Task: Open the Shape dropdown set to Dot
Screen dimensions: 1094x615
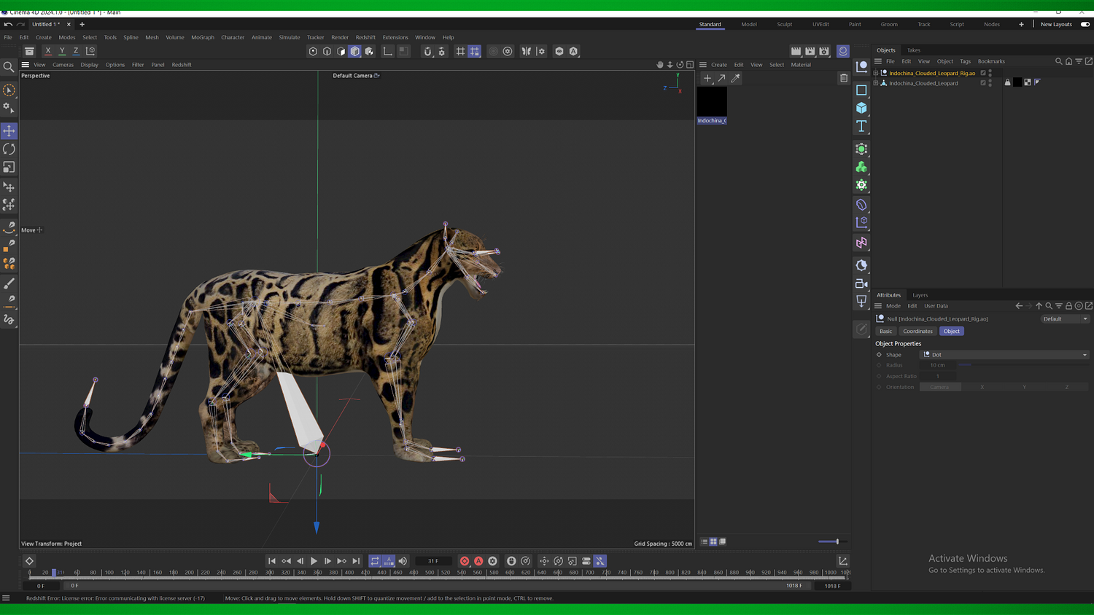Action: tap(1004, 355)
